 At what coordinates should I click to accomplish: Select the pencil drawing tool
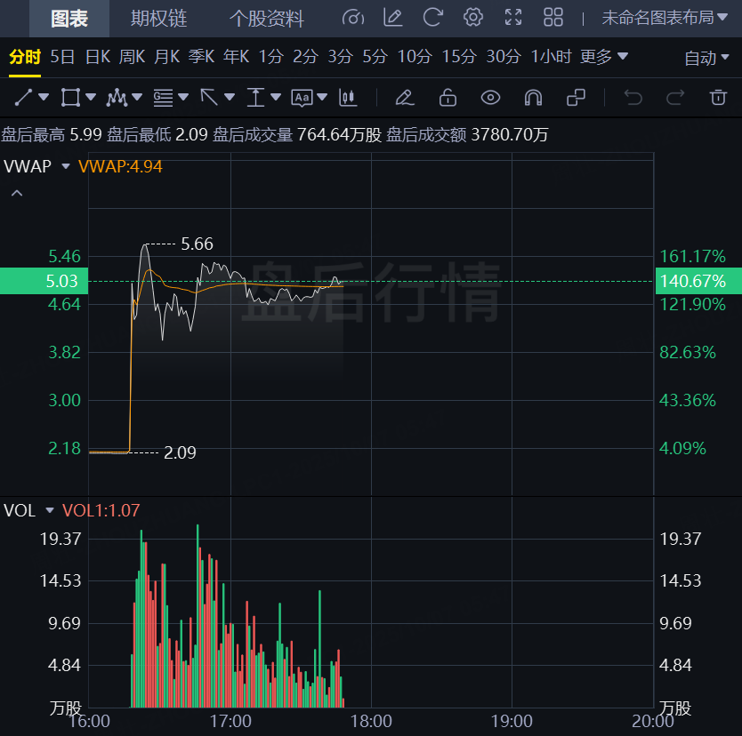(x=404, y=97)
